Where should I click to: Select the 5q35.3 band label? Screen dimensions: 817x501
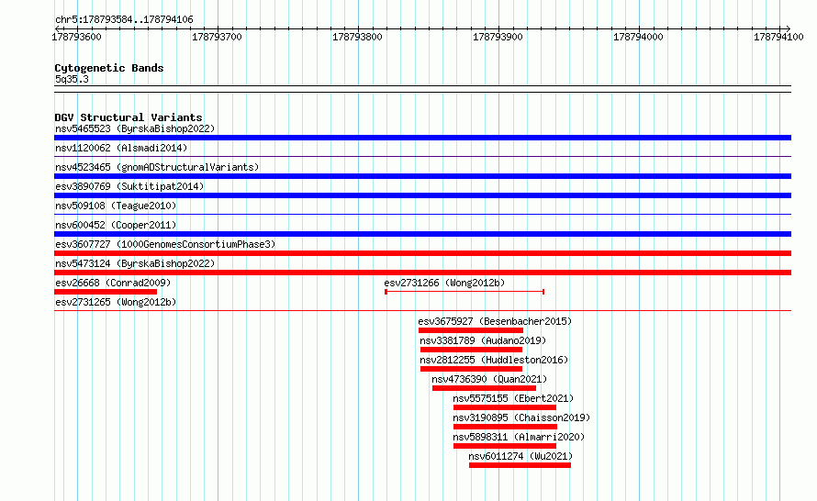tap(72, 79)
